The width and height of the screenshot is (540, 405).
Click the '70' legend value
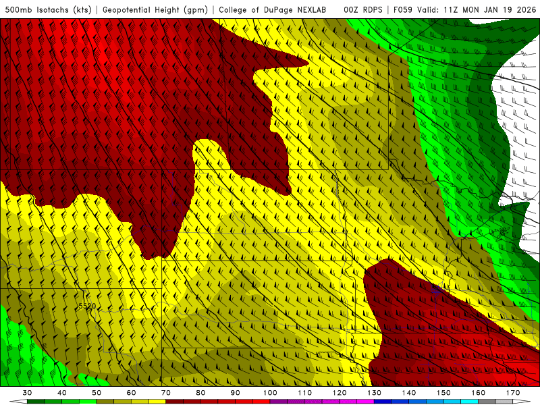(x=166, y=393)
